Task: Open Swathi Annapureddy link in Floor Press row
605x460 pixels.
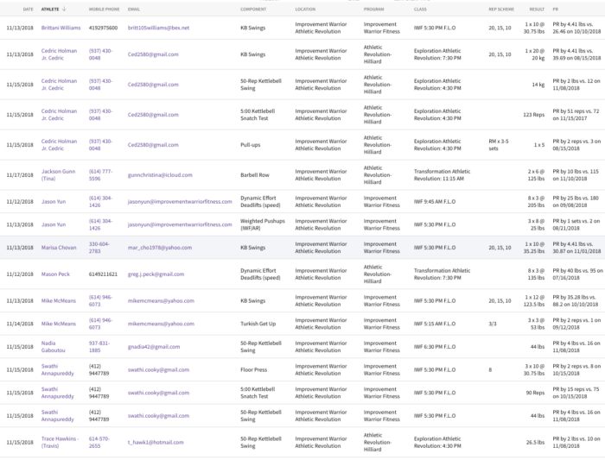Action: tap(58, 370)
